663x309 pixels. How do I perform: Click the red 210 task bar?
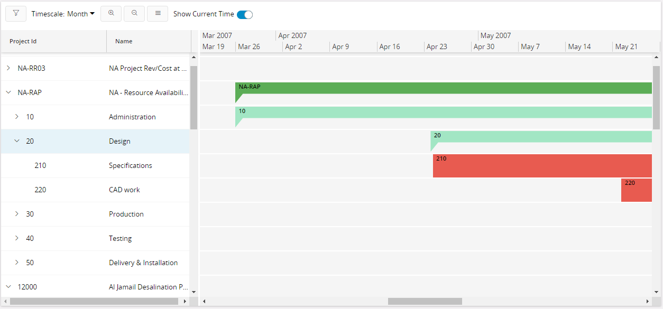pos(542,166)
